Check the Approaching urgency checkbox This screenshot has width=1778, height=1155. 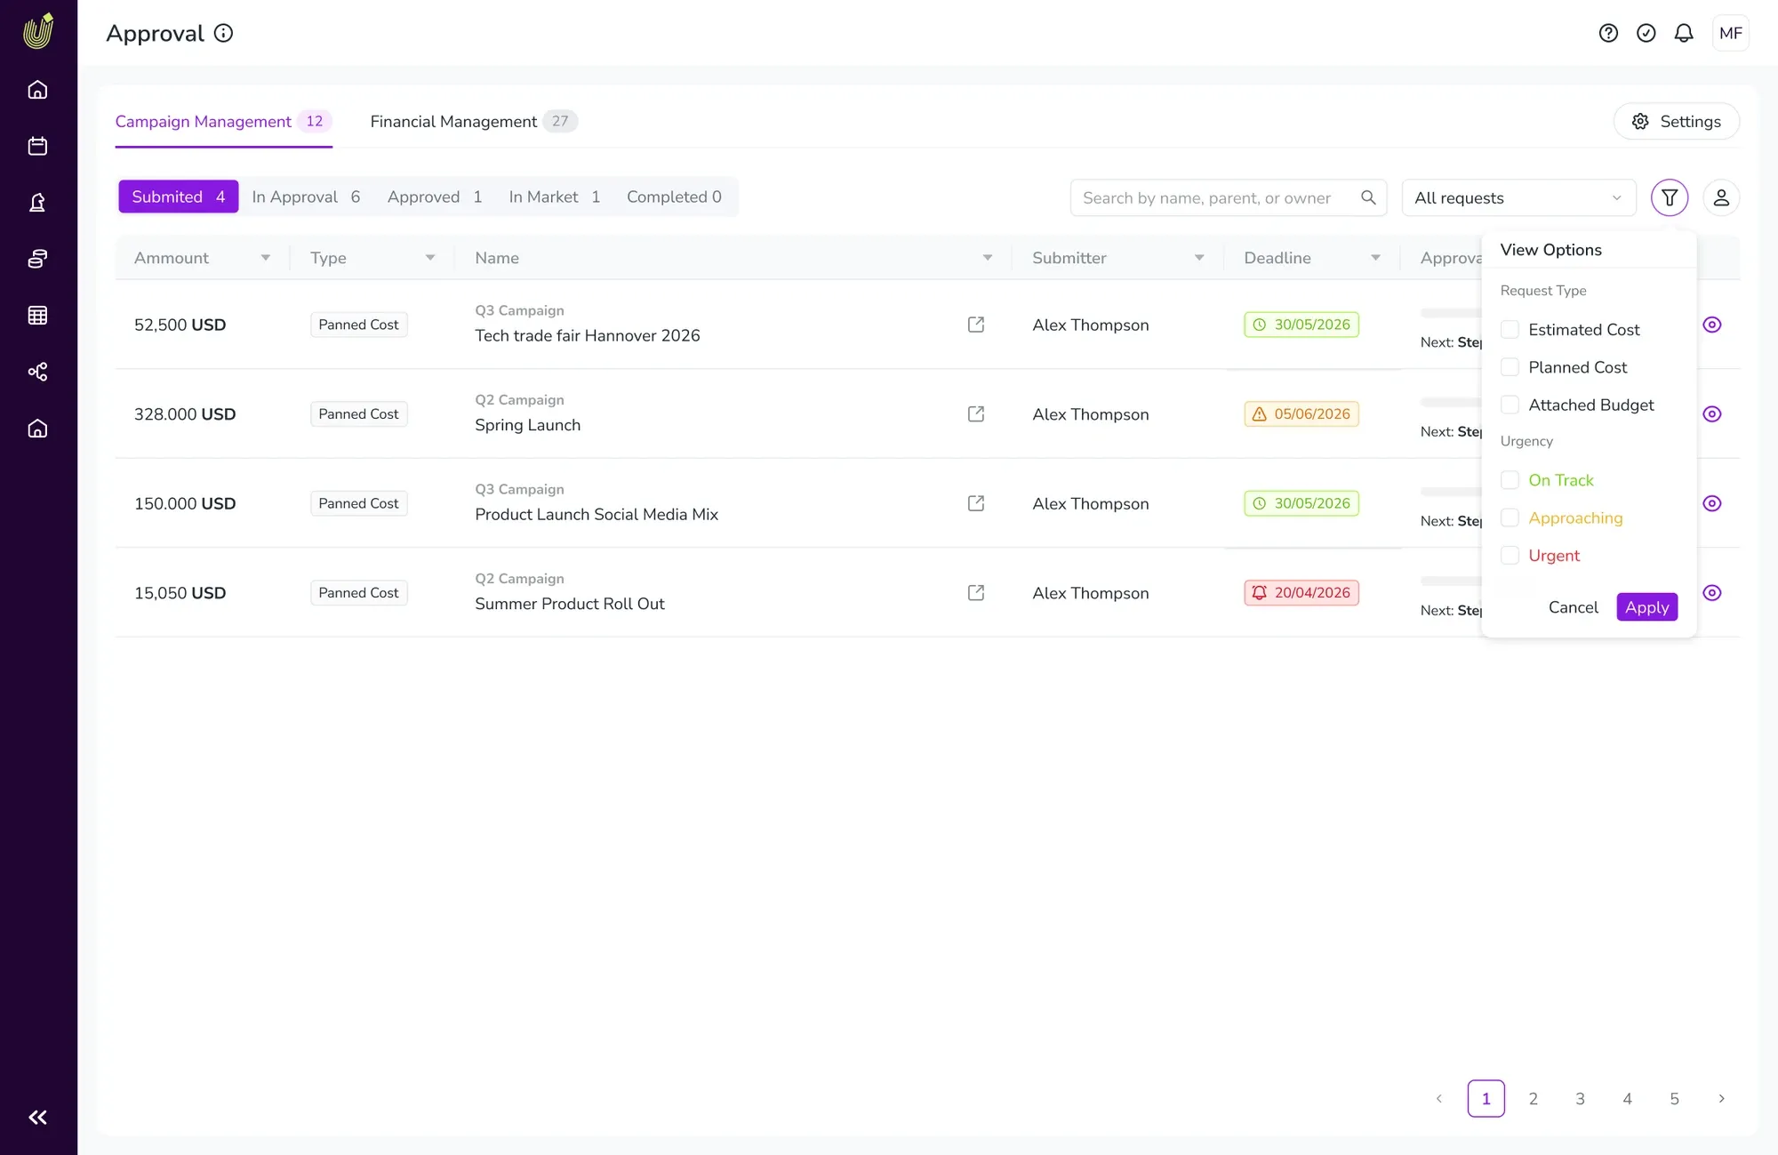tap(1510, 517)
